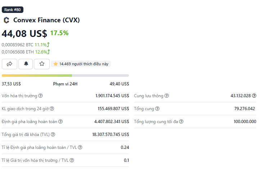Click fully diluted value 4.407.802.341 US$
The height and width of the screenshot is (169, 266).
click(x=112, y=122)
